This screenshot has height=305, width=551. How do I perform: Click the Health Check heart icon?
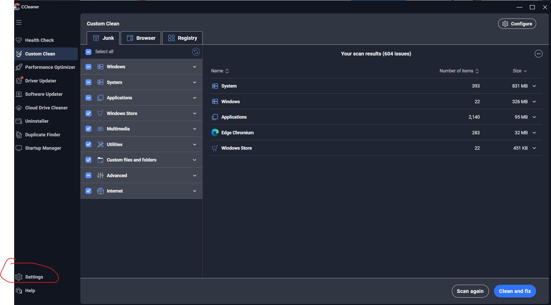[x=19, y=40]
